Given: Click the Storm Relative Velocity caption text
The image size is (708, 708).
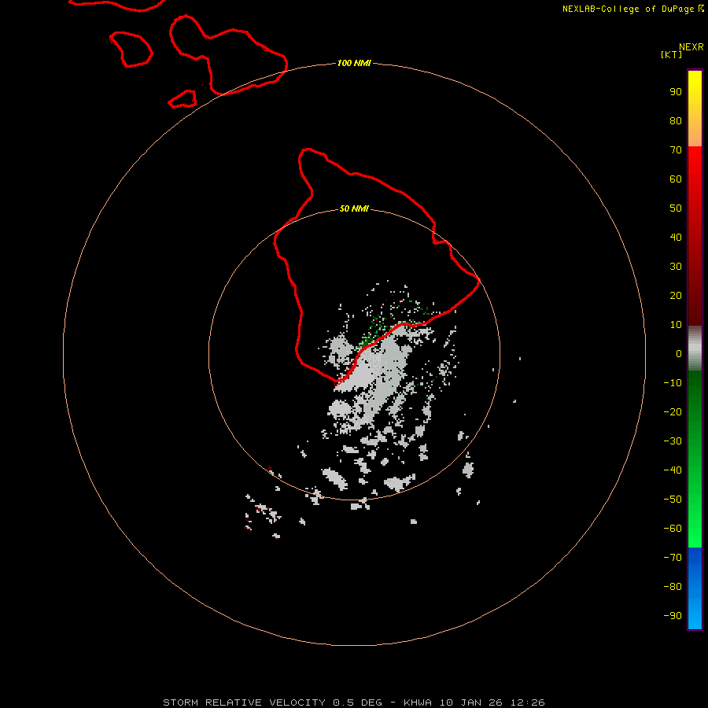Looking at the screenshot, I should click(354, 702).
